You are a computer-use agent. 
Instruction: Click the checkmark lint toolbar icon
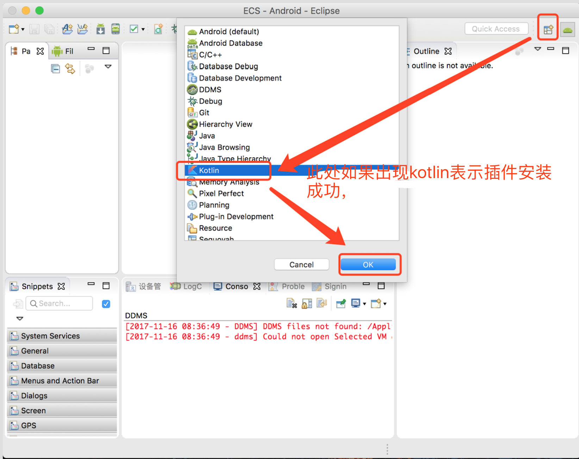coord(134,29)
